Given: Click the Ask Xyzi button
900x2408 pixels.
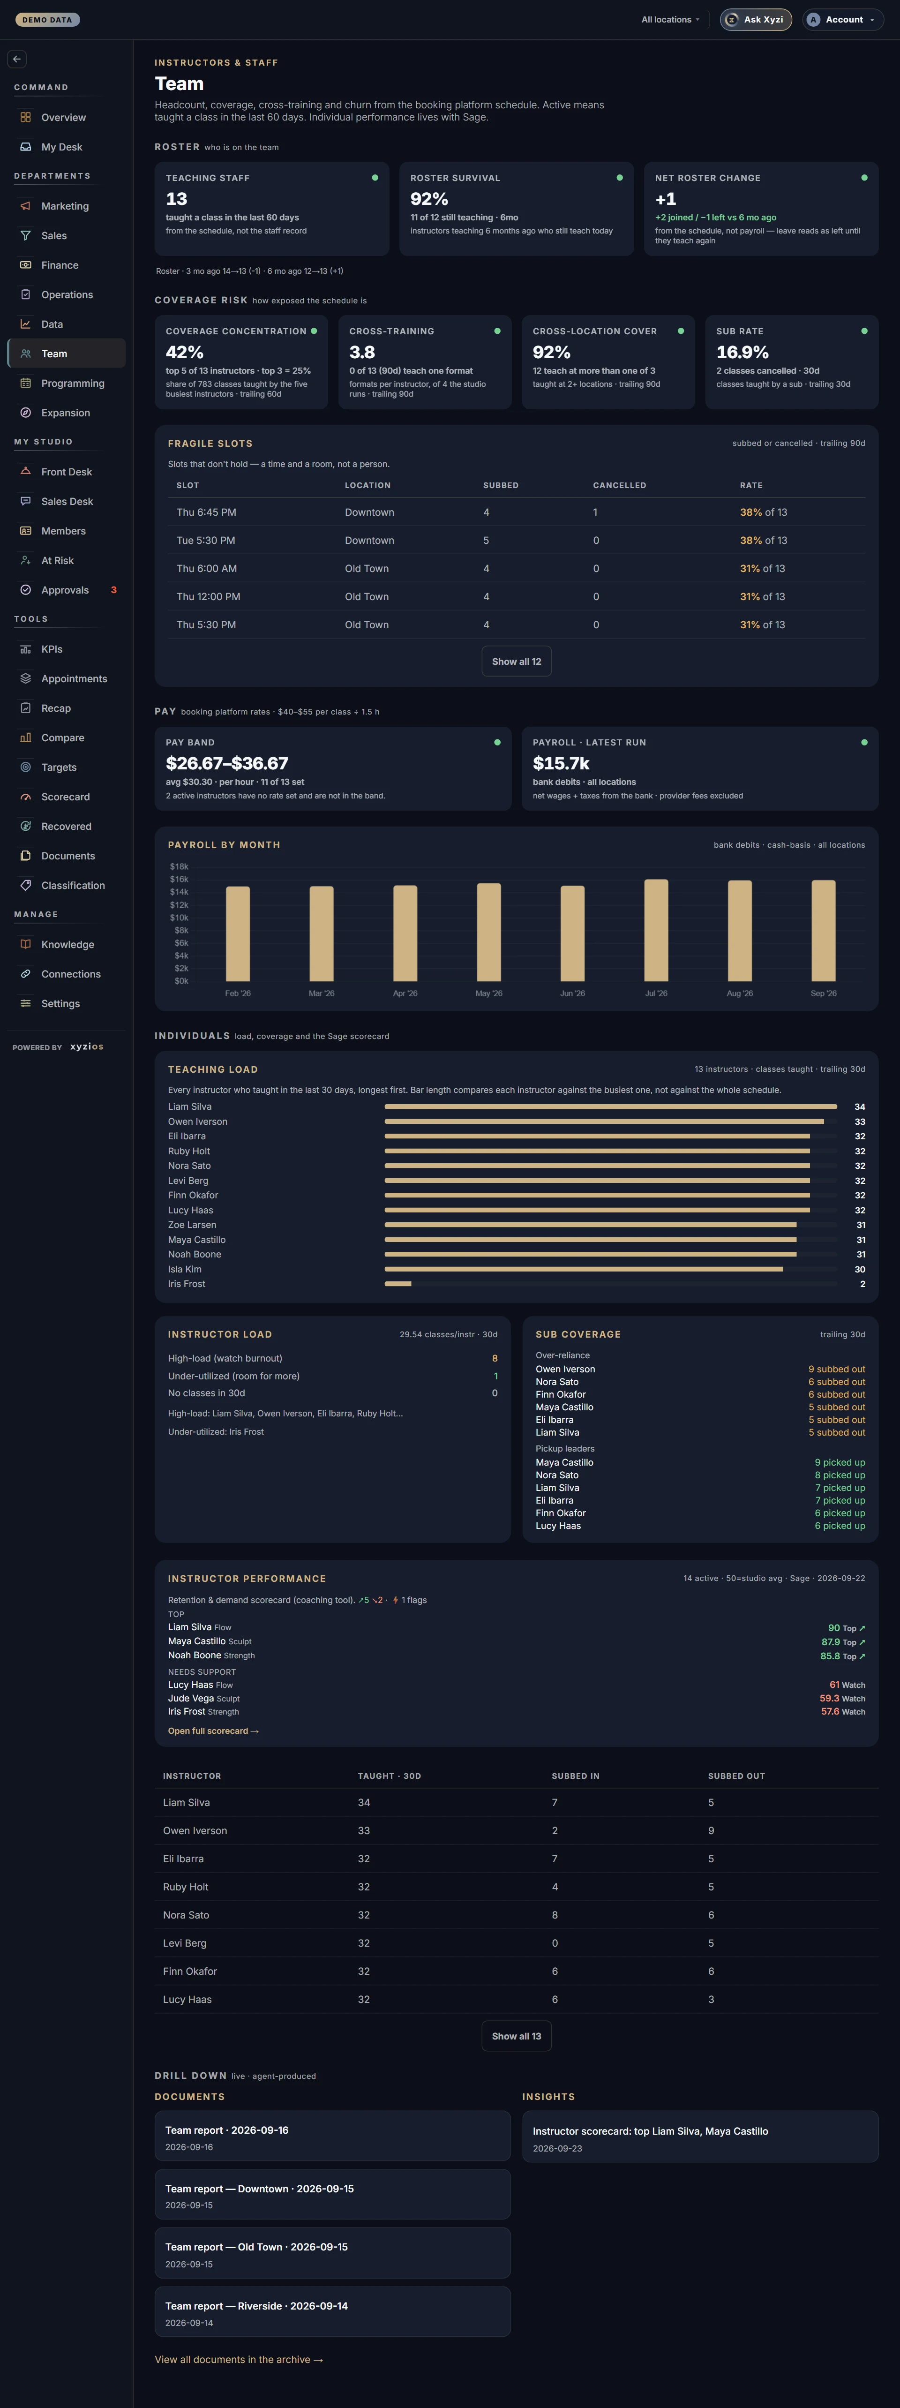Looking at the screenshot, I should pos(755,20).
